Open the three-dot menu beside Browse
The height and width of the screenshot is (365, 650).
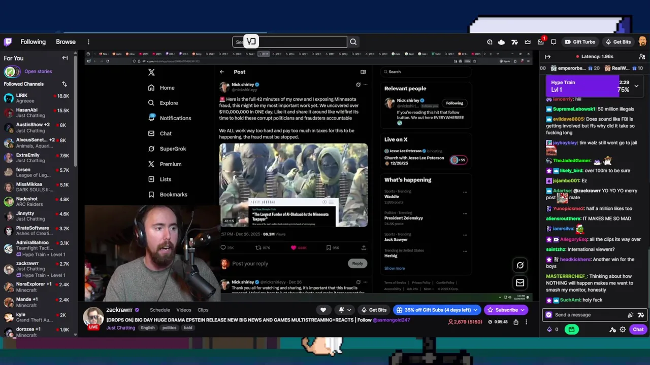(88, 42)
